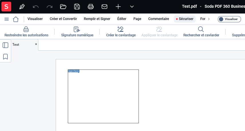
Task: Click Restreindre les autorisations
Action: click(x=26, y=32)
